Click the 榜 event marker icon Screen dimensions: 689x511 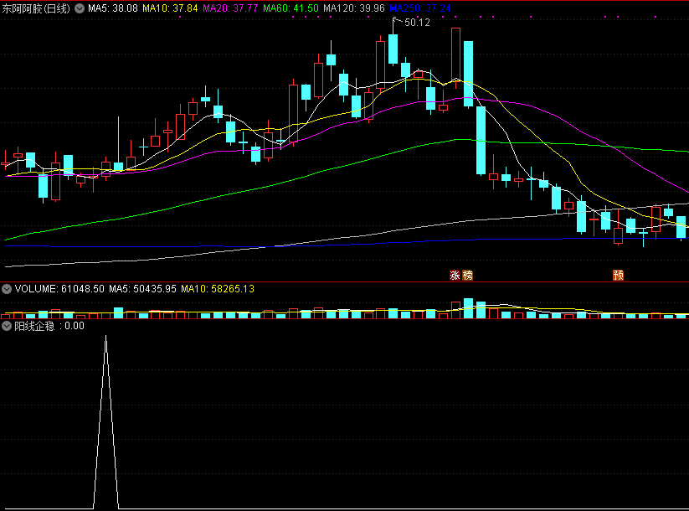coord(467,276)
